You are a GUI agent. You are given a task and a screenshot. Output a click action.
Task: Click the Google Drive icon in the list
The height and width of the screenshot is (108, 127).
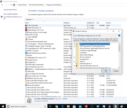[26, 62]
